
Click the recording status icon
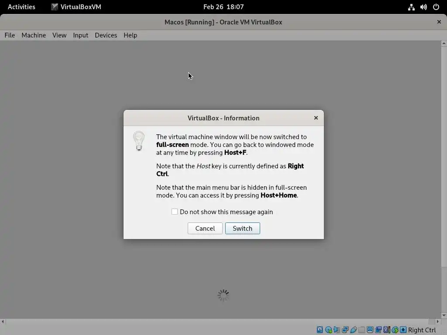[378, 330]
